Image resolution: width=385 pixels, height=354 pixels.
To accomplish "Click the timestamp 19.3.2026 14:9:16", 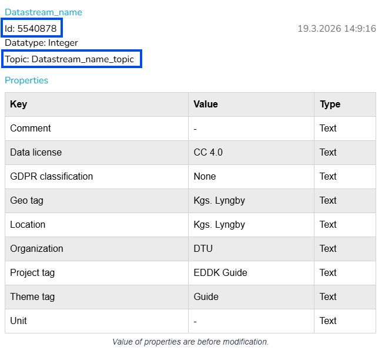I will click(x=336, y=28).
